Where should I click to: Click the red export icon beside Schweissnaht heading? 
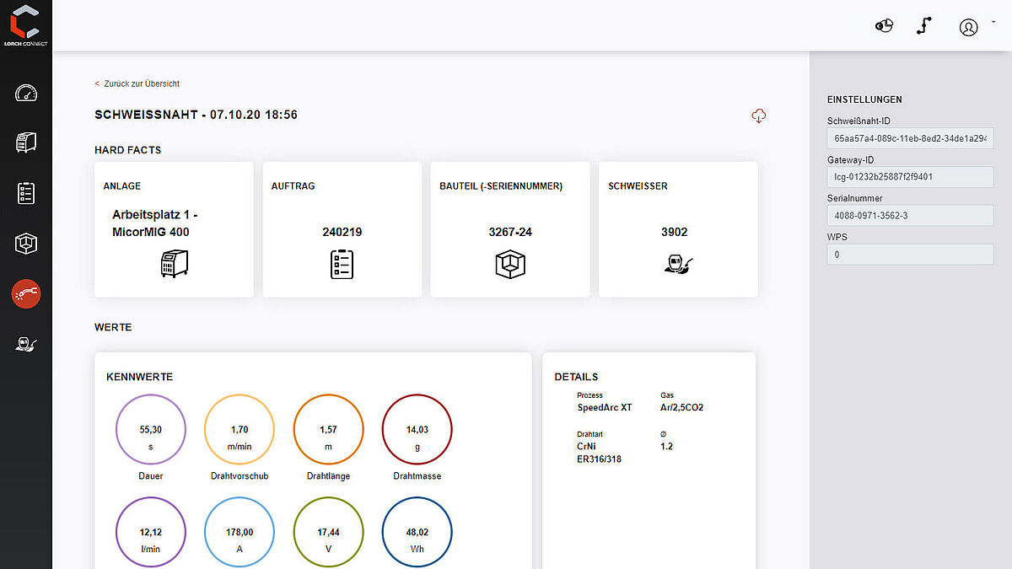coord(758,115)
